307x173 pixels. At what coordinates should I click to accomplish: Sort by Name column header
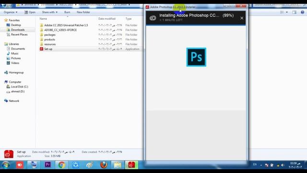point(43,19)
